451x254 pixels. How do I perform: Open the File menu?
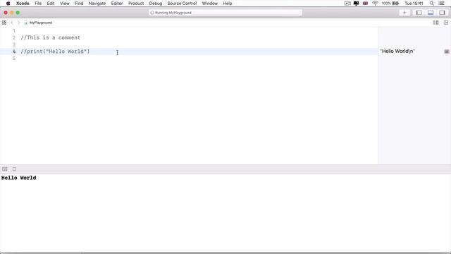click(38, 4)
